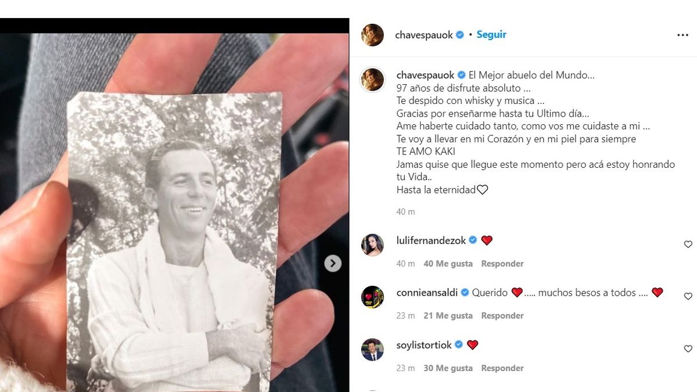This screenshot has width=697, height=392.
Task: Open the connieansaldi username link
Action: (x=427, y=293)
